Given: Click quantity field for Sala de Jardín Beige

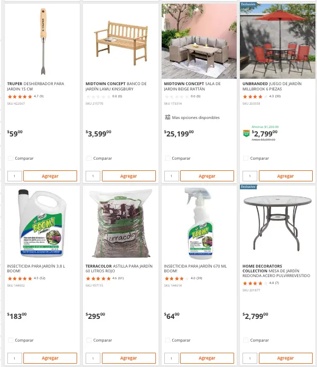Looking at the screenshot, I should point(171,176).
